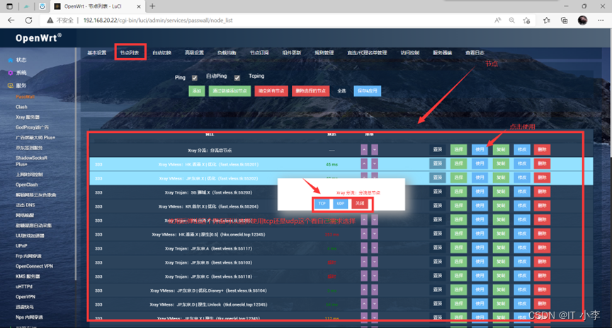Collapse the 服务 sidebar section
This screenshot has width=612, height=328.
21,86
